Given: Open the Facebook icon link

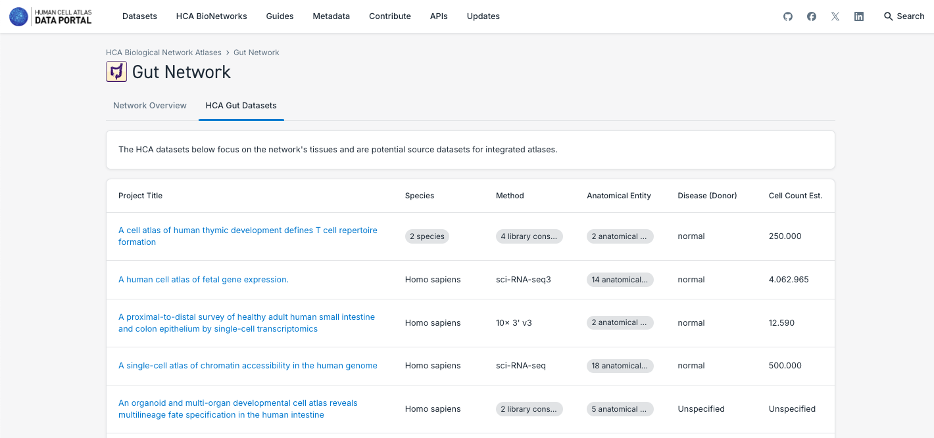Looking at the screenshot, I should (812, 16).
